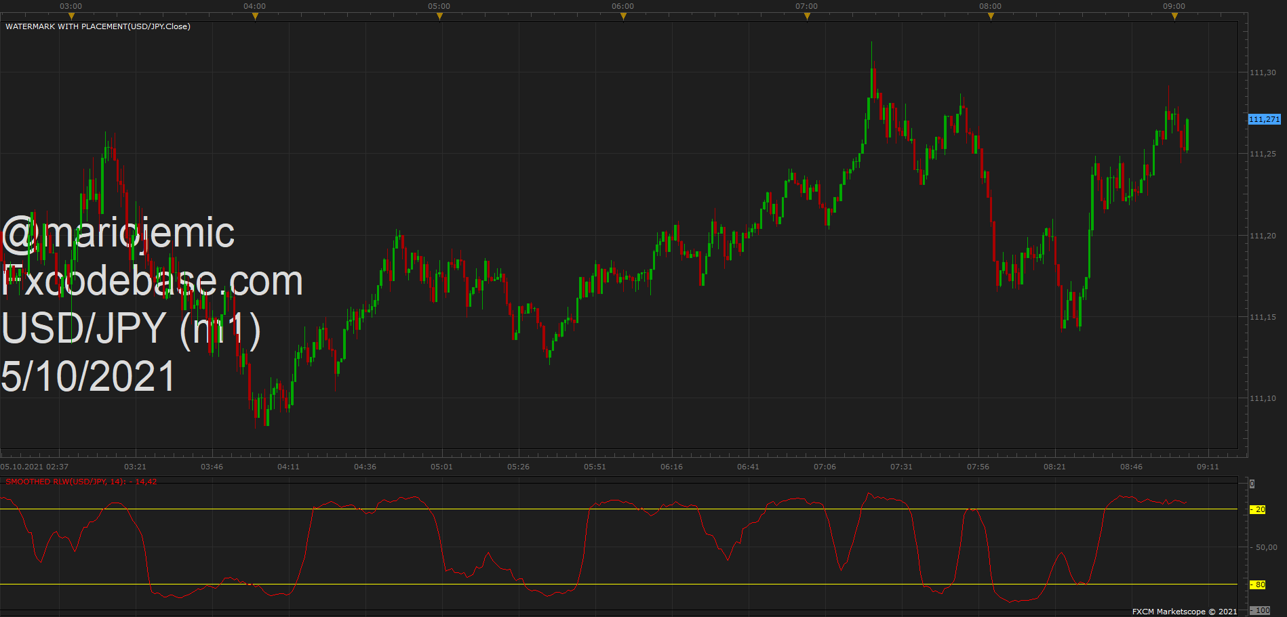
Task: Click the 111,30 price axis label
Action: pos(1263,72)
